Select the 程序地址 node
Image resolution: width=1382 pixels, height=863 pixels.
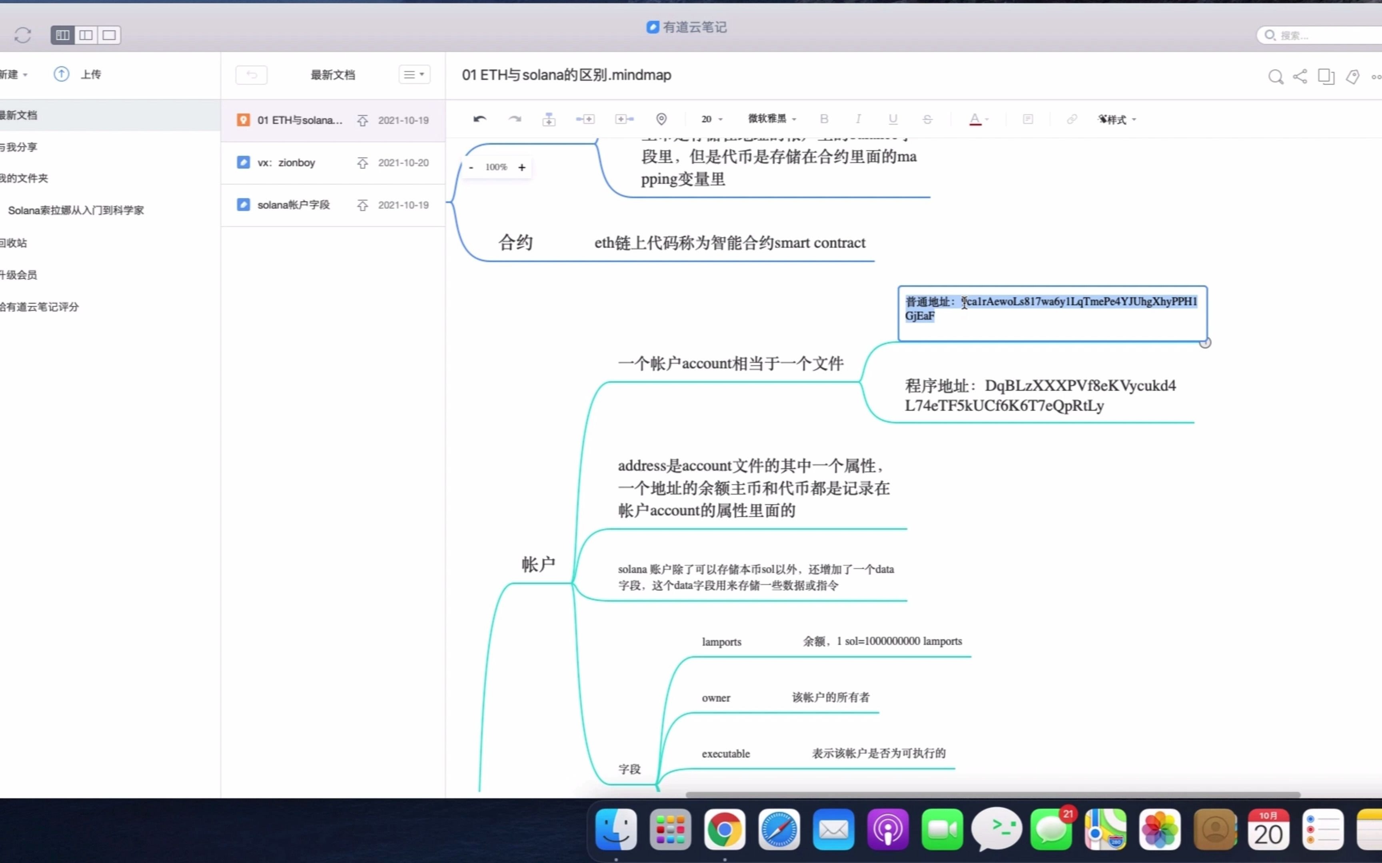tap(1040, 396)
